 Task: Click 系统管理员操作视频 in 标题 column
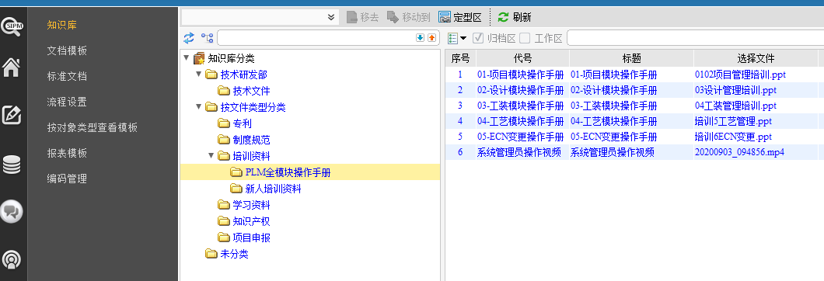[x=613, y=152]
